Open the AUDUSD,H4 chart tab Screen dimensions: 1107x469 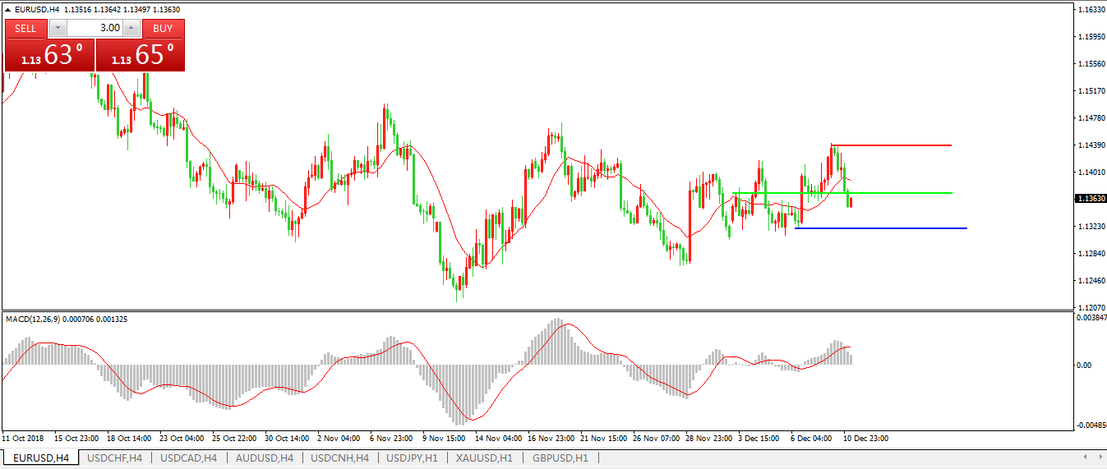(x=264, y=458)
